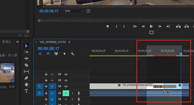Solo track A2
Viewport: 194px width, 105px height.
[72, 99]
